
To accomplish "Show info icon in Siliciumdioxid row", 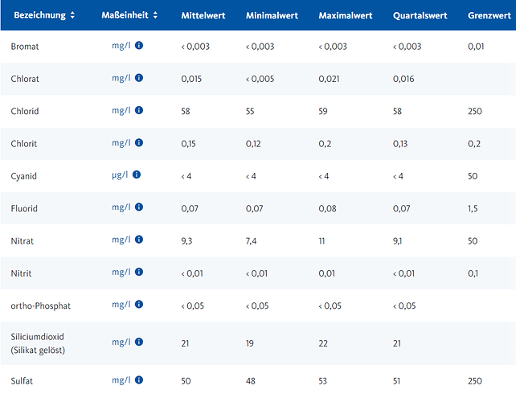I will (139, 342).
